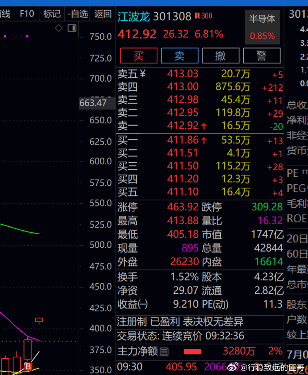Click the 撤 cancel order button
This screenshot has width=308, height=375.
pyautogui.click(x=221, y=56)
